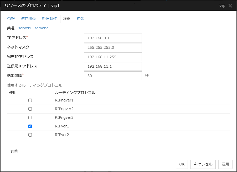Switch to the 情報 tab
Viewport: 237px width, 172px height.
click(x=11, y=19)
